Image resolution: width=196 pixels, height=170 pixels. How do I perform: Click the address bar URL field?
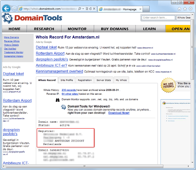[50, 9]
